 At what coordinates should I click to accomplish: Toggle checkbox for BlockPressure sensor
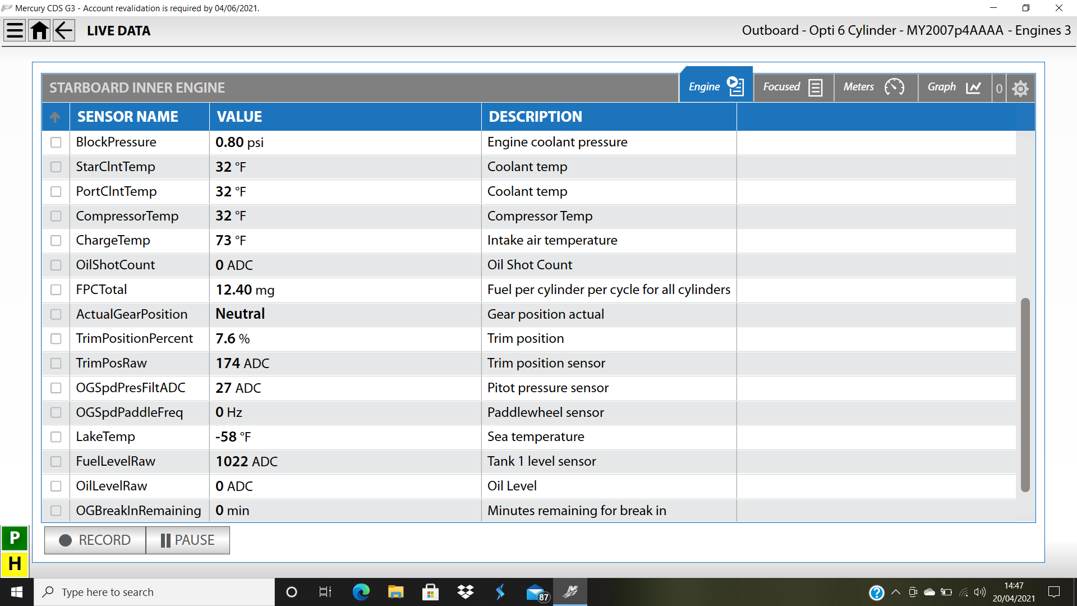pyautogui.click(x=58, y=142)
